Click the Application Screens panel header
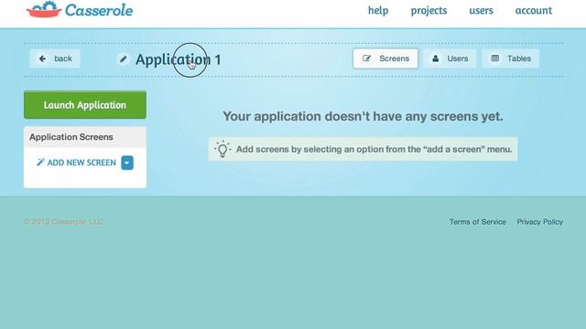Screen dimensions: 586x329 pos(85,137)
